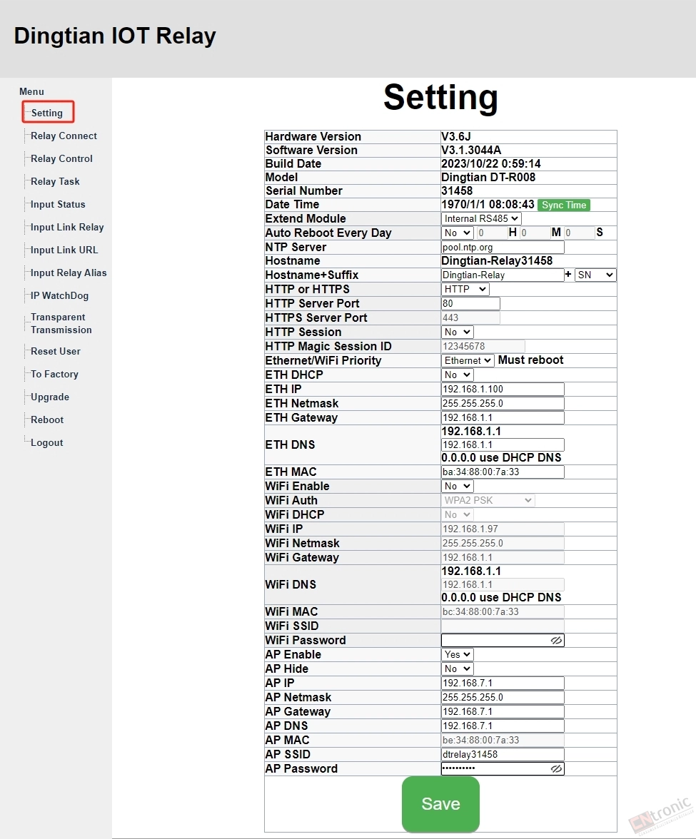Focus the ETH MAC field
Viewport: 696px width, 839px height.
(503, 472)
